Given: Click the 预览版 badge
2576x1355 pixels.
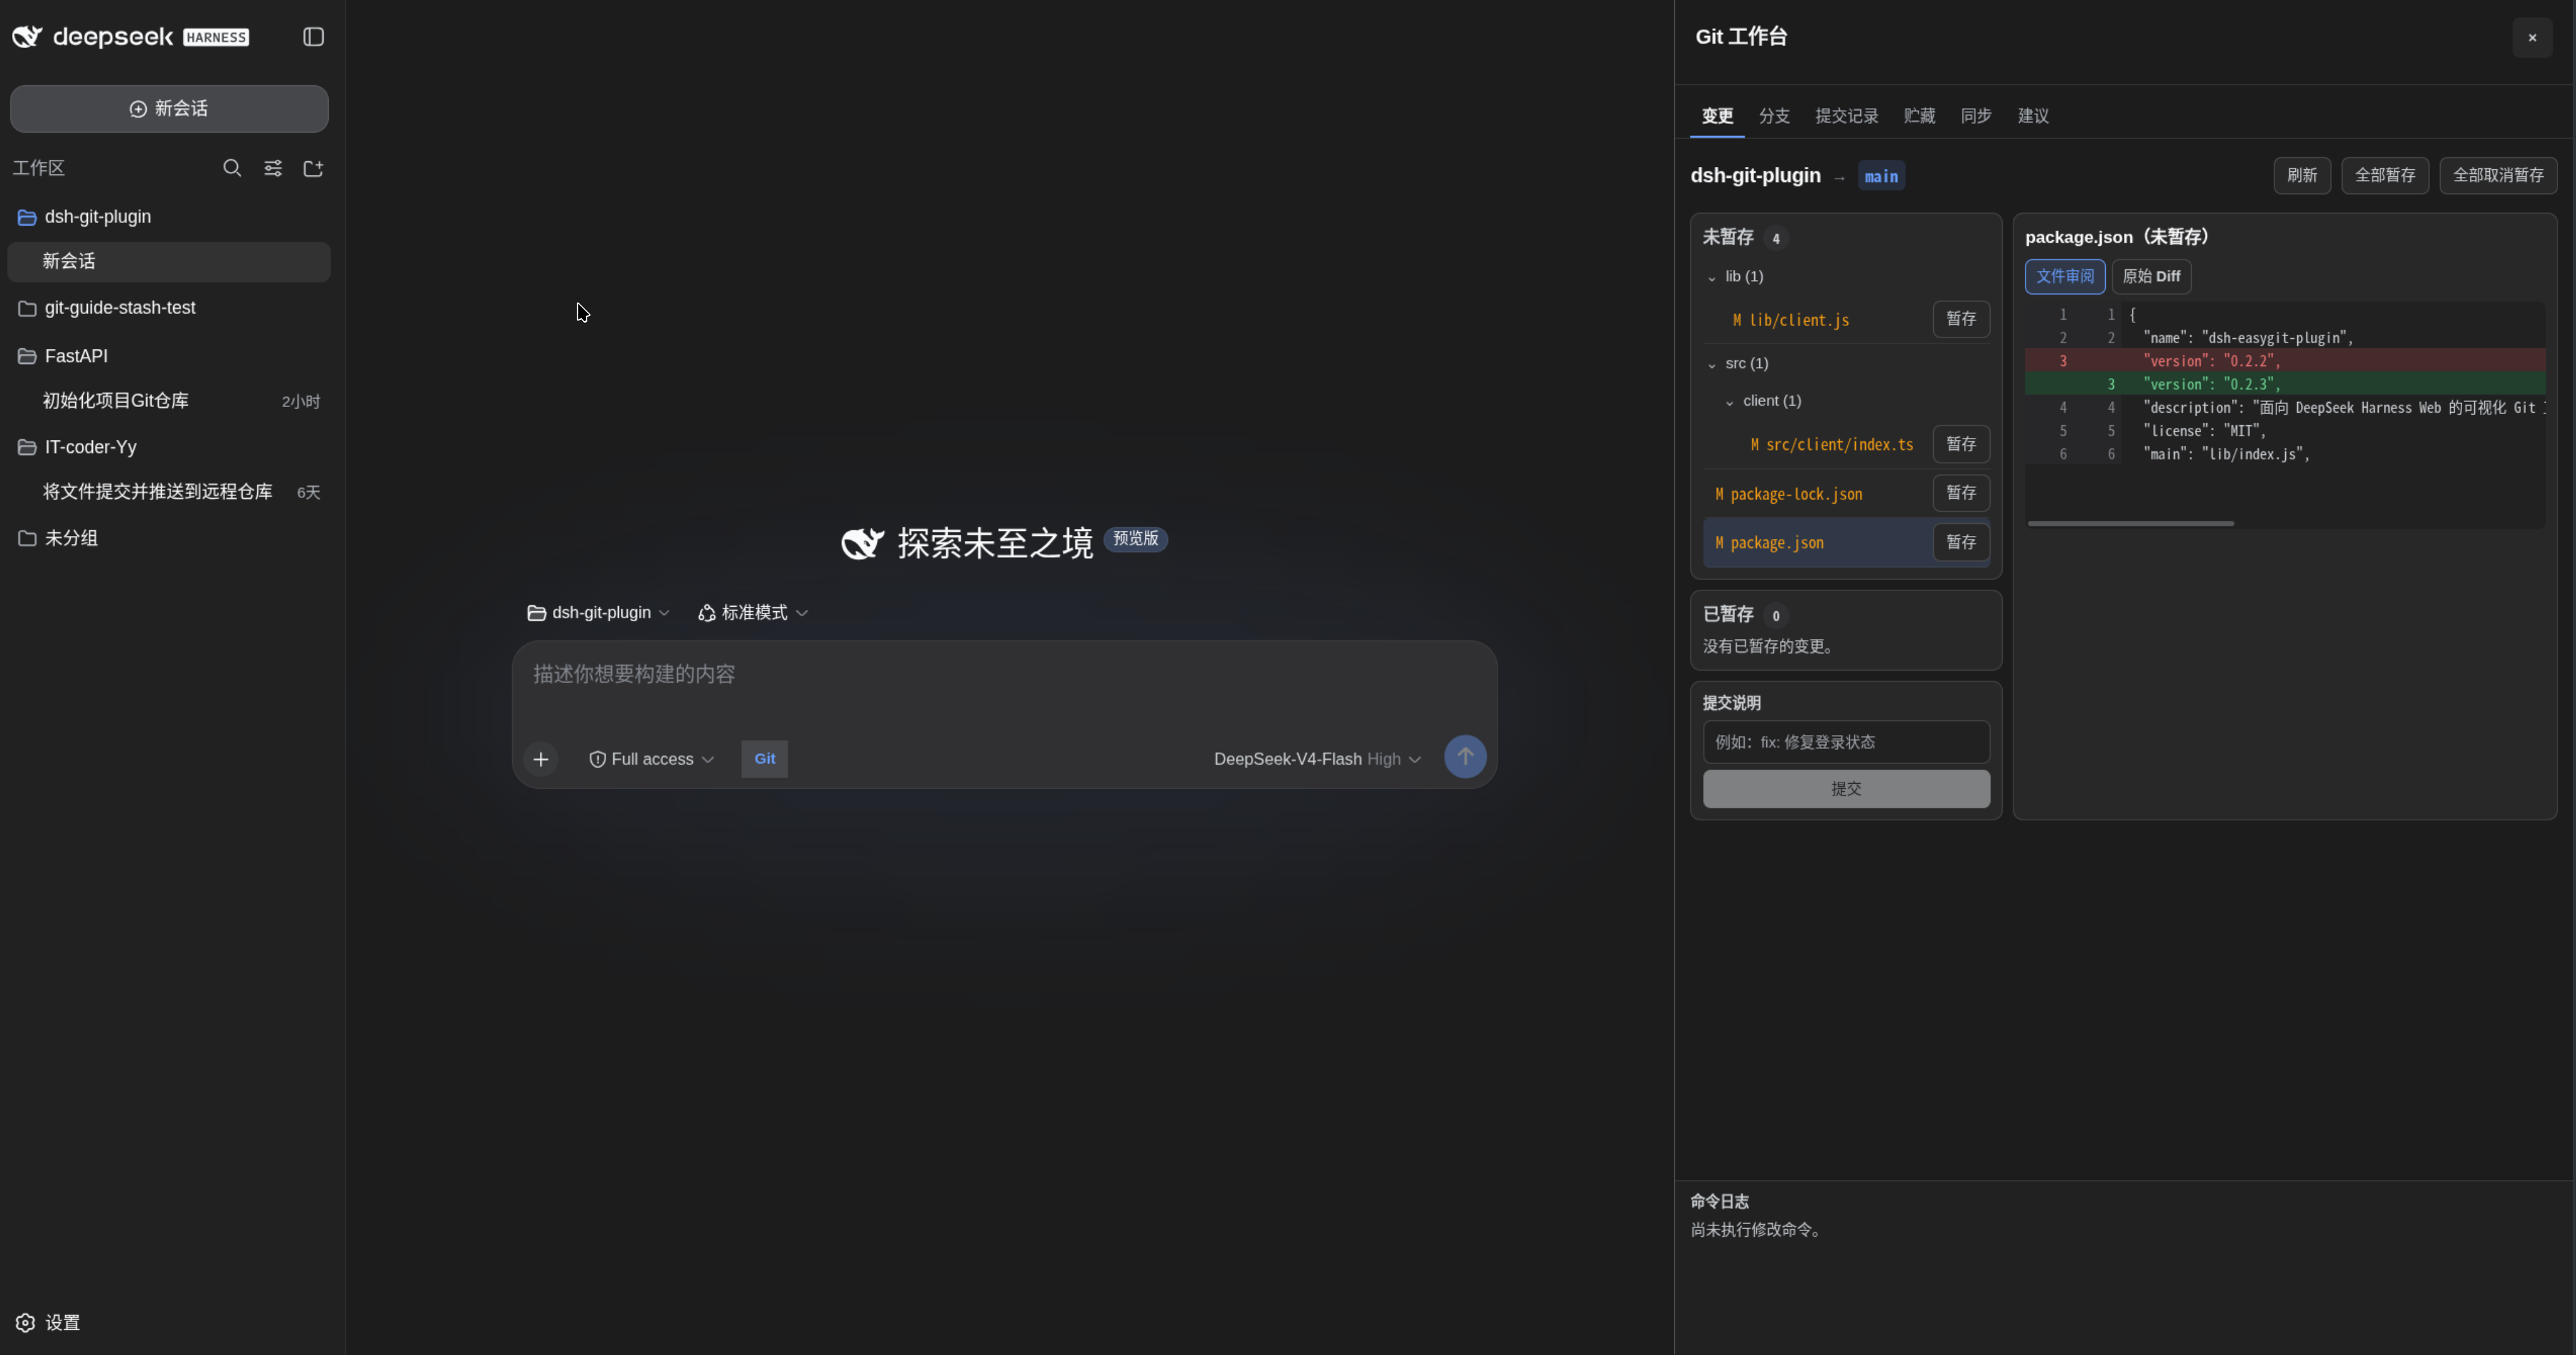Looking at the screenshot, I should coord(1135,539).
